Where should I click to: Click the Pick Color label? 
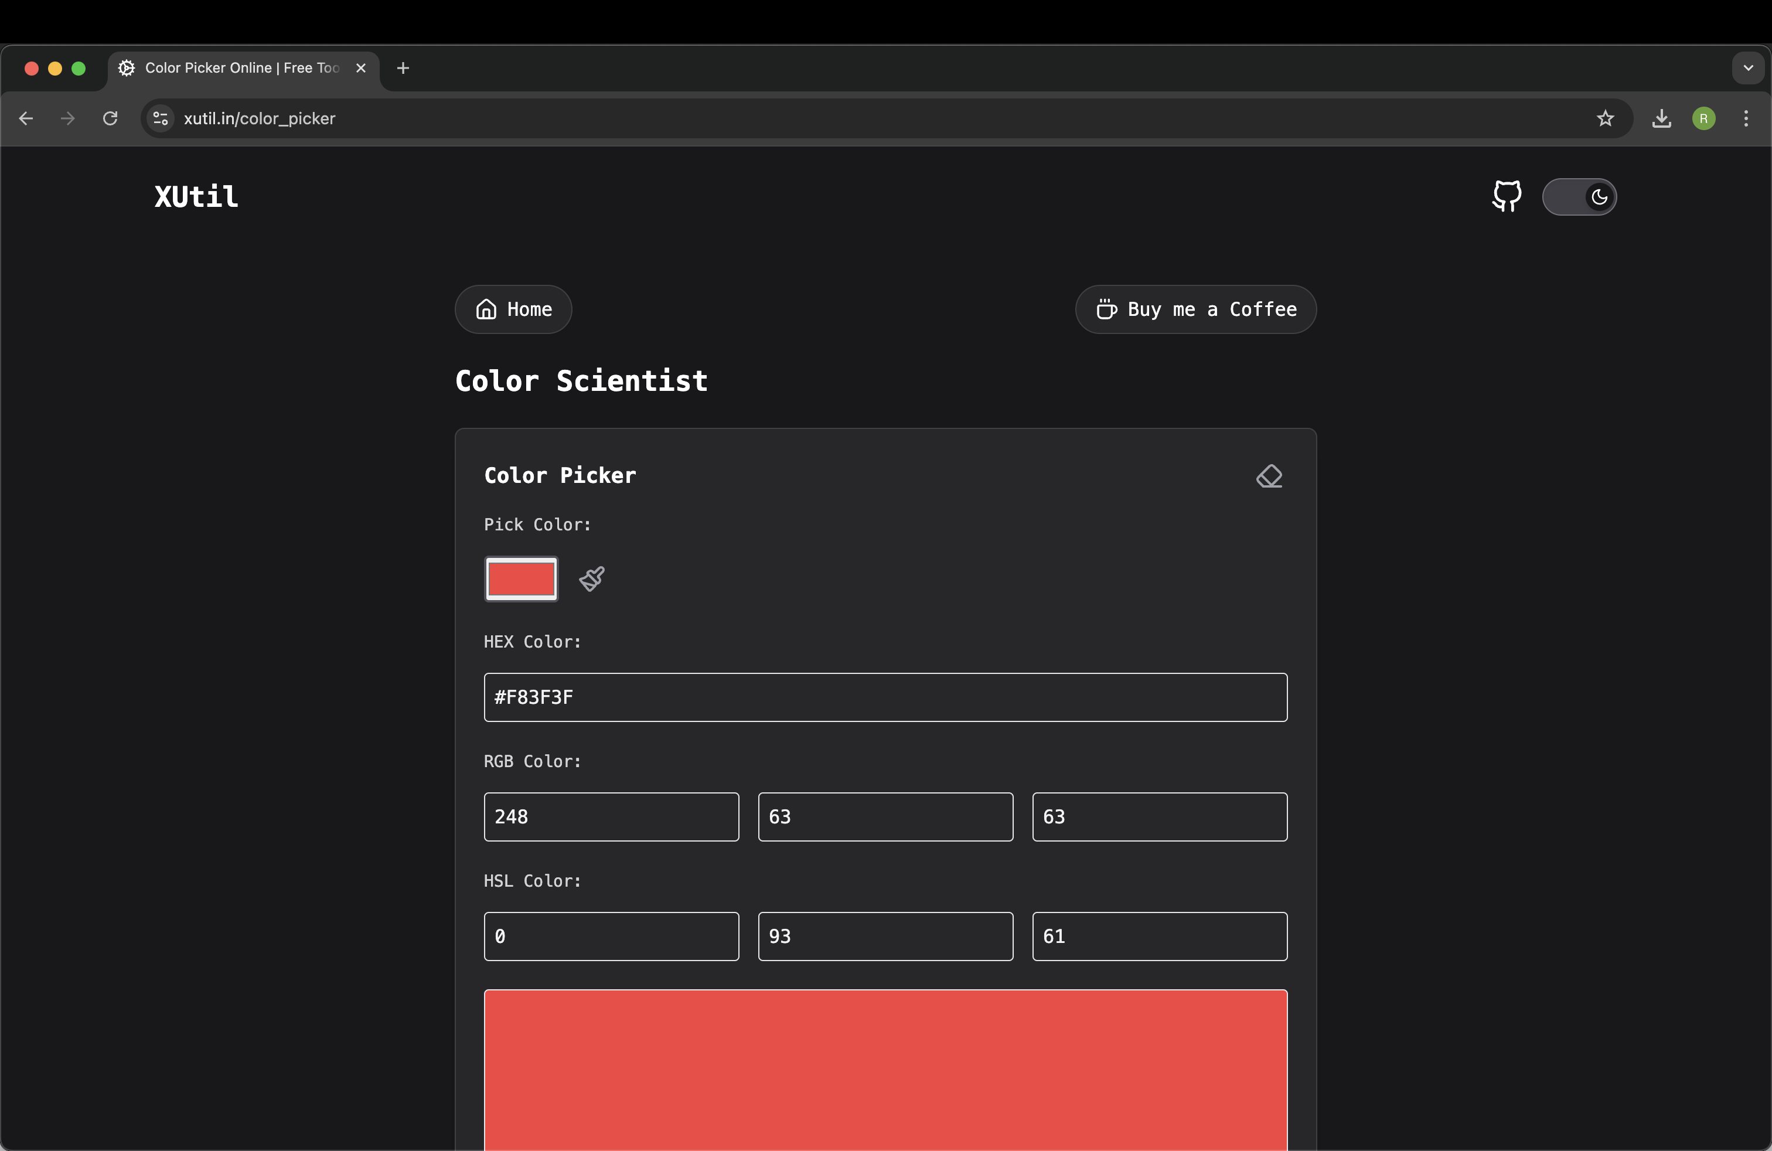(x=537, y=525)
